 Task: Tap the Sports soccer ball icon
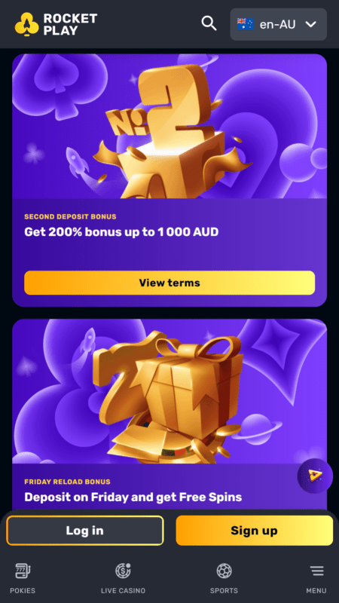tap(224, 571)
